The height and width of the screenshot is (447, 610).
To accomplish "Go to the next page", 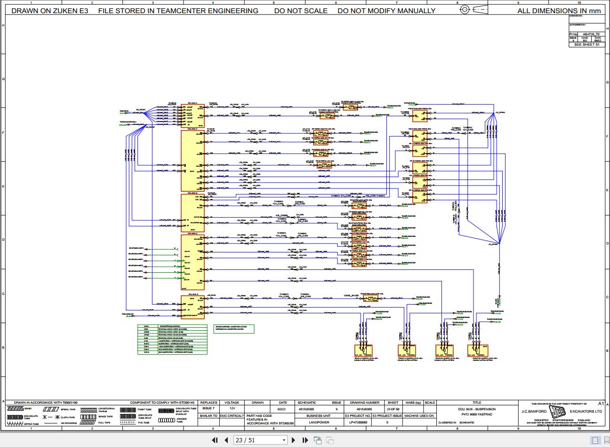I will pos(293,440).
